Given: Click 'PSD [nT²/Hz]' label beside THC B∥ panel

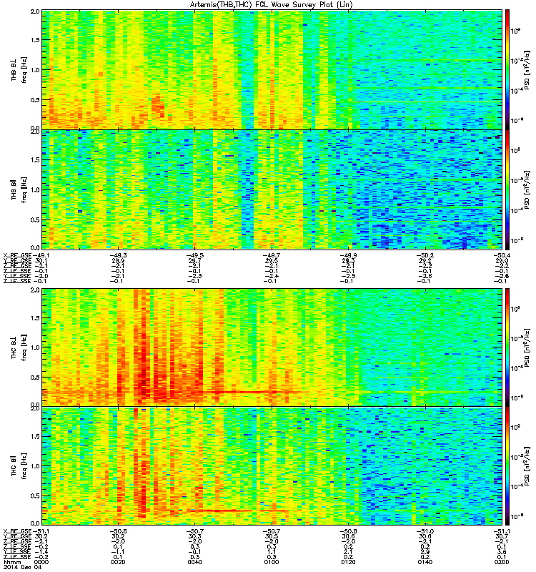Looking at the screenshot, I should coord(527,466).
